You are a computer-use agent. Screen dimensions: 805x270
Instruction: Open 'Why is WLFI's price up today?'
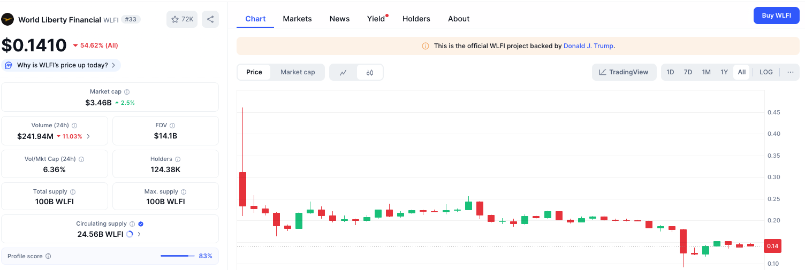(x=62, y=65)
